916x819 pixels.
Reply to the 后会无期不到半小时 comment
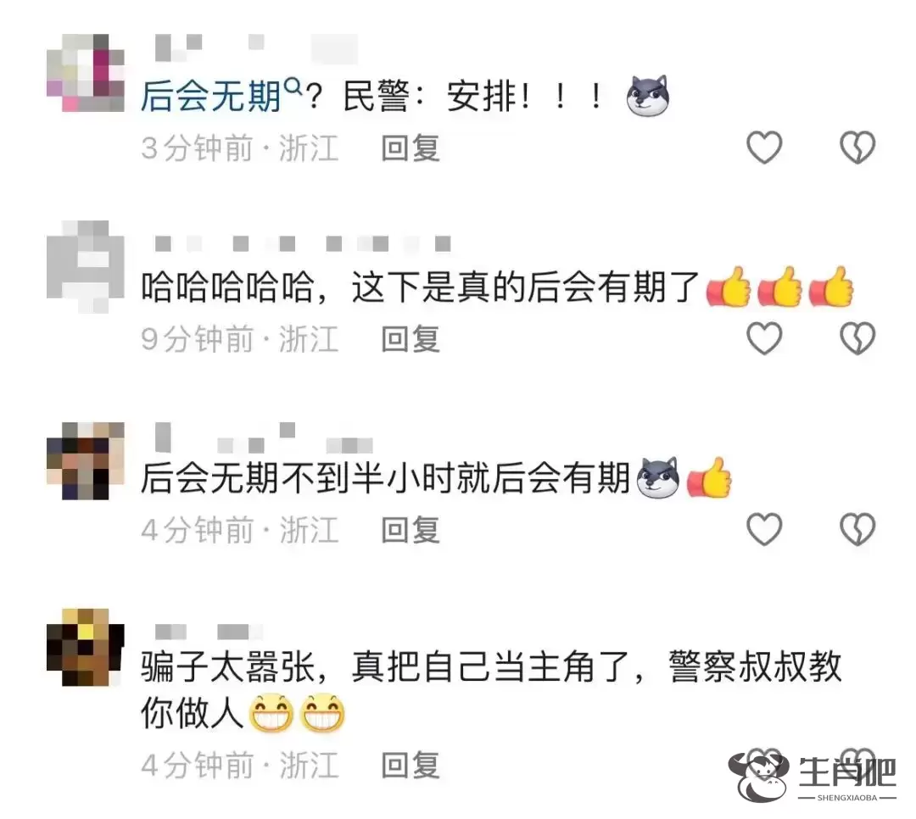(x=411, y=530)
